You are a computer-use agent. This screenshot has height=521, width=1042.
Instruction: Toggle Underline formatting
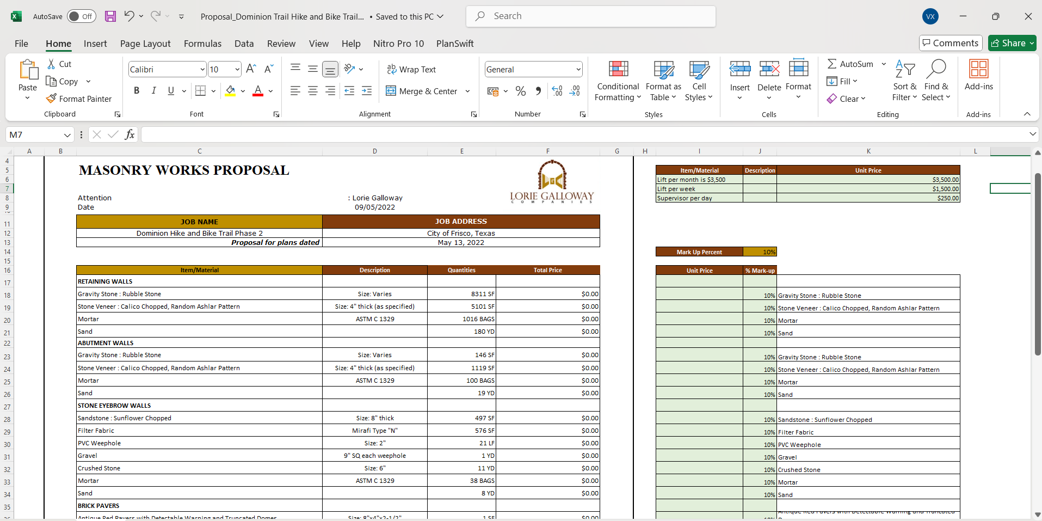tap(171, 91)
